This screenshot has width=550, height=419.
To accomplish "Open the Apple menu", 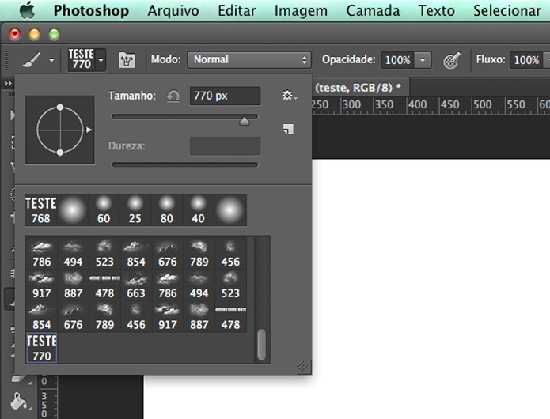I will click(x=27, y=10).
